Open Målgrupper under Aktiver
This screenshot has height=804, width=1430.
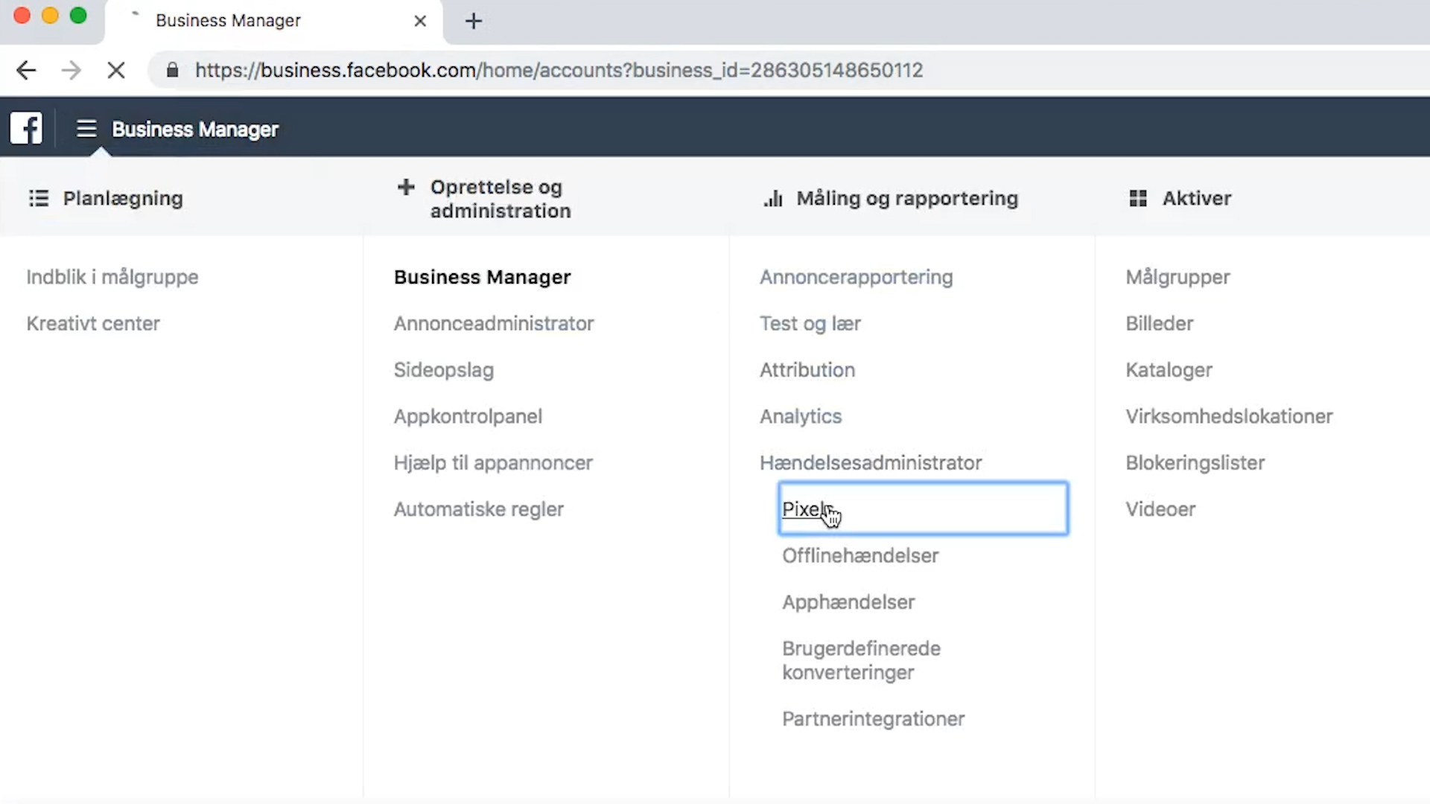(1177, 277)
